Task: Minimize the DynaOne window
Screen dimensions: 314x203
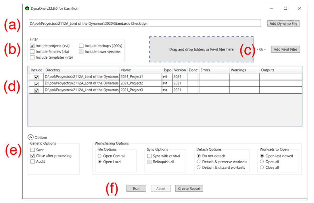Action: (272, 8)
